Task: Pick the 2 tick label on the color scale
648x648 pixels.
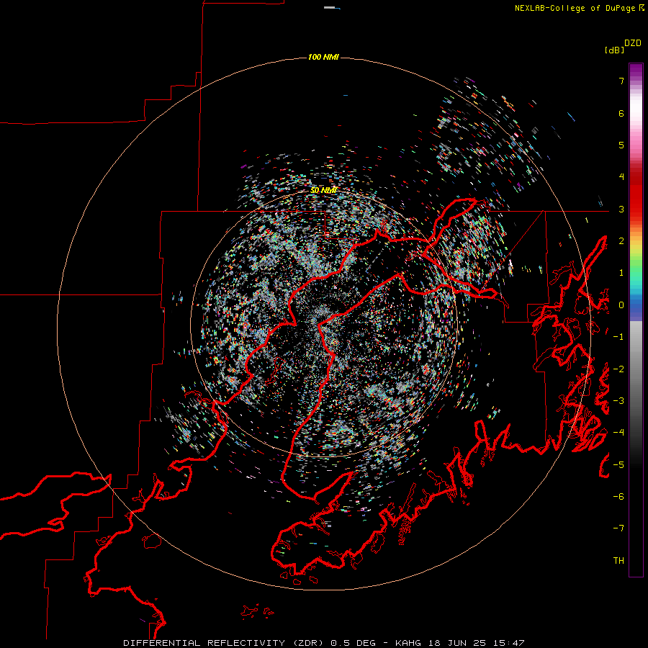Action: tap(621, 241)
